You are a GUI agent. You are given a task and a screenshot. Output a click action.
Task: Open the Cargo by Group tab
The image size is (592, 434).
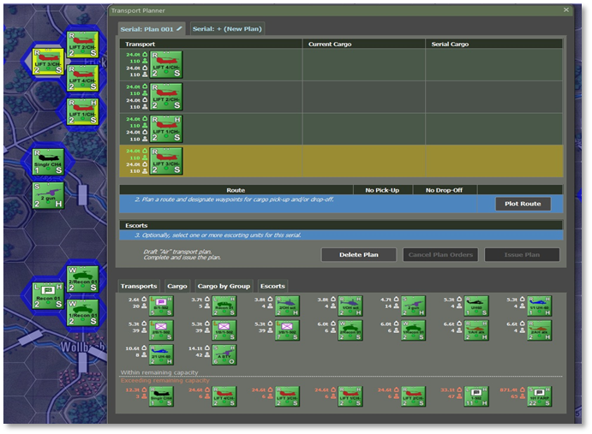[224, 286]
